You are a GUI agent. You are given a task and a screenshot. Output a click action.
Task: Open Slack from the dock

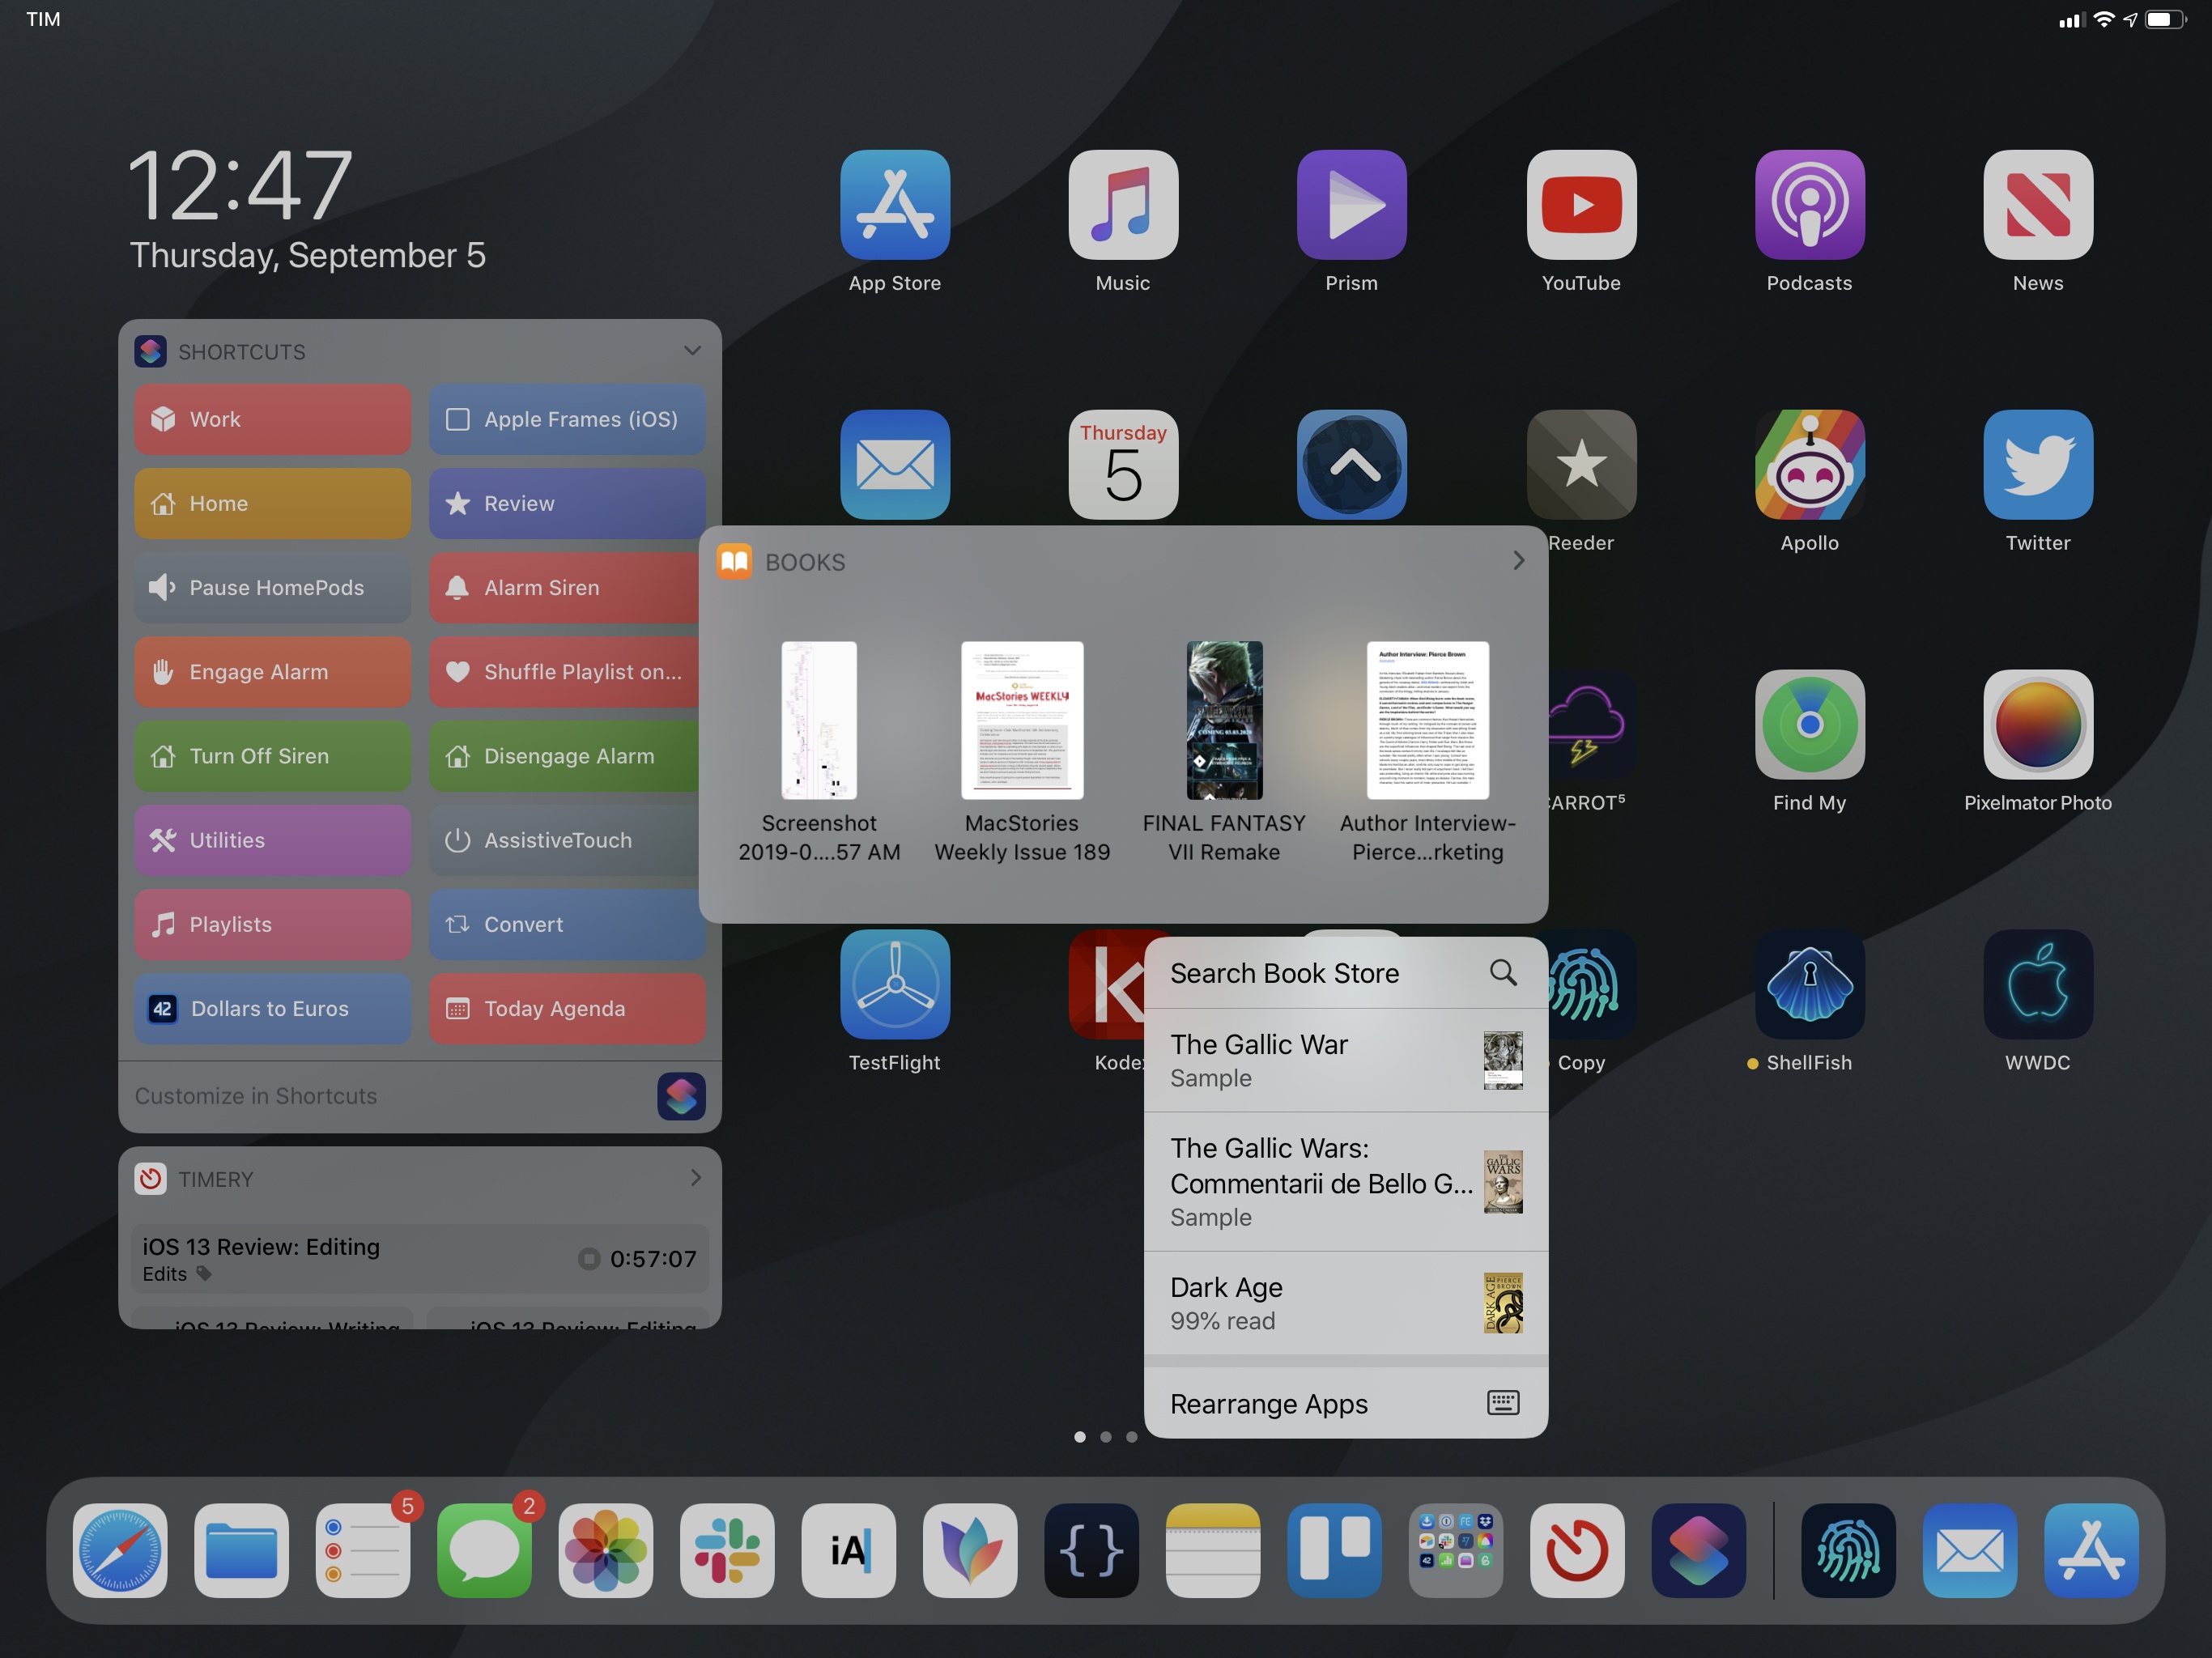(727, 1550)
